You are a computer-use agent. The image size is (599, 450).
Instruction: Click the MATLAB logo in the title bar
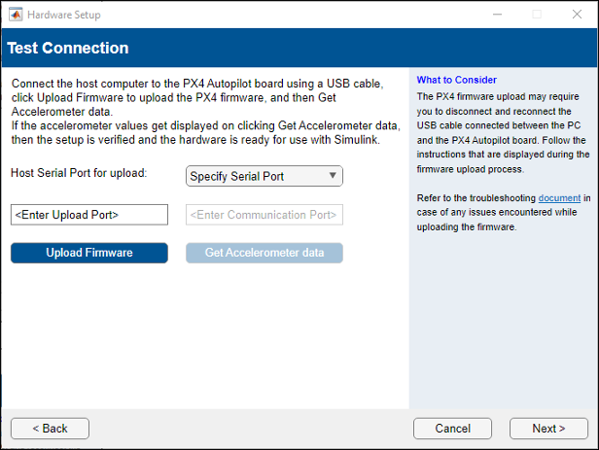15,15
